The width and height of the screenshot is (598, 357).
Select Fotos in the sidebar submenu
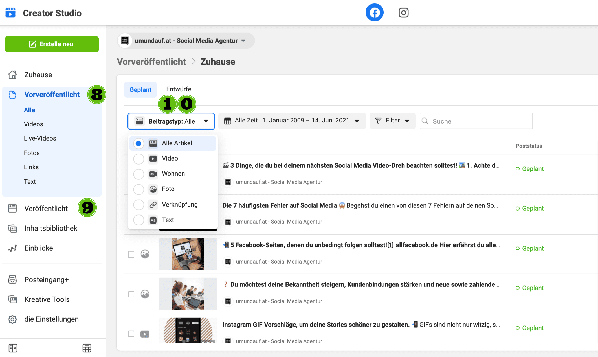(x=32, y=153)
